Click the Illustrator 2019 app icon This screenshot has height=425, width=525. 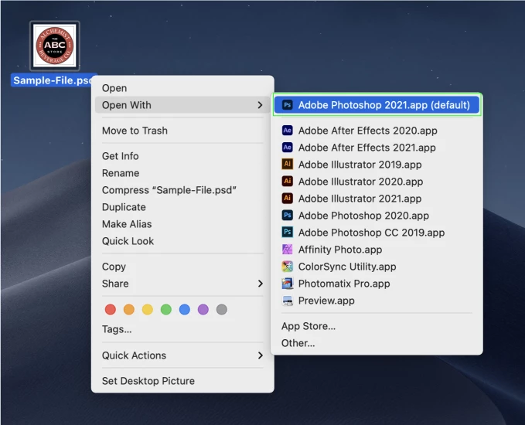point(288,165)
